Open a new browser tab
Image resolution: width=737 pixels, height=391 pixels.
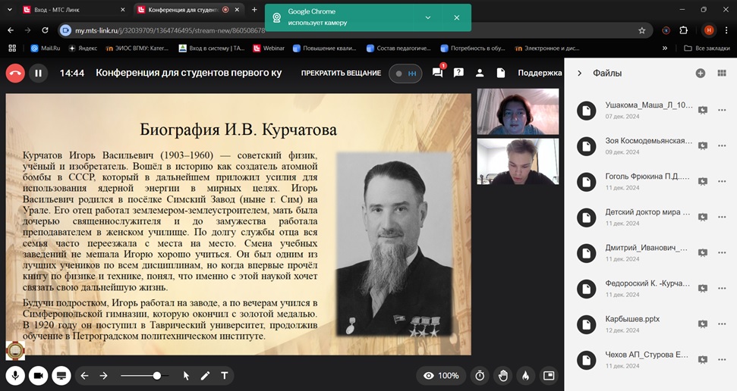coord(254,9)
